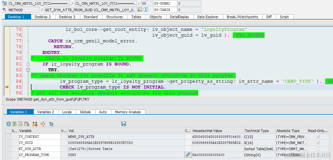Open the DetailDisplay tab
The height and width of the screenshot is (160, 333).
tap(179, 17)
